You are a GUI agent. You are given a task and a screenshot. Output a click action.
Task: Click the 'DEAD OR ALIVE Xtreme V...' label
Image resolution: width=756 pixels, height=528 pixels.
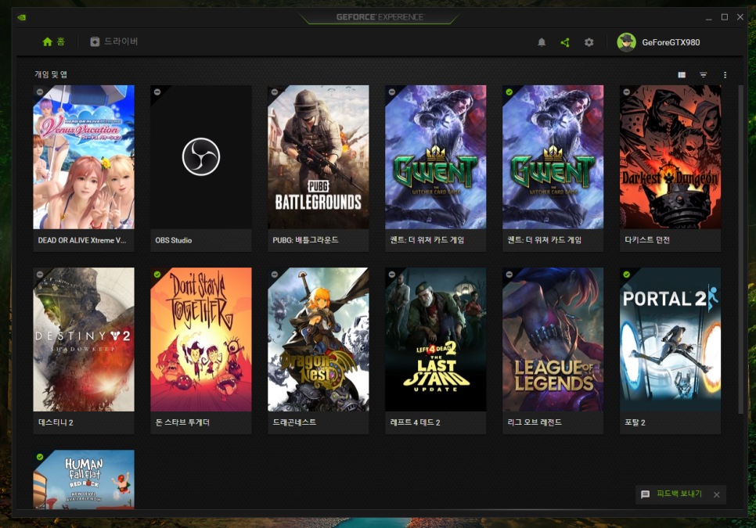coord(82,240)
